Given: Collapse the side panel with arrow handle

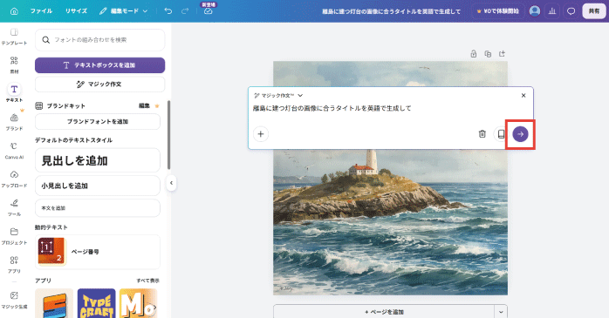Looking at the screenshot, I should (x=171, y=183).
